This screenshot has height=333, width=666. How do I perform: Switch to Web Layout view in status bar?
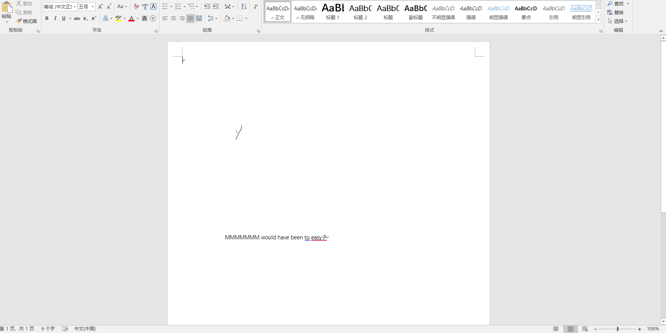[x=585, y=329]
